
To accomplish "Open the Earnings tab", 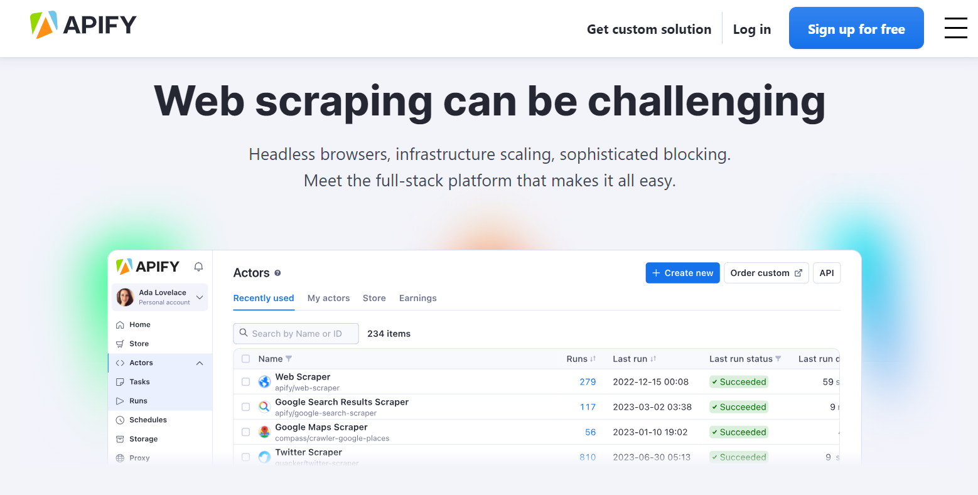I will click(x=417, y=298).
